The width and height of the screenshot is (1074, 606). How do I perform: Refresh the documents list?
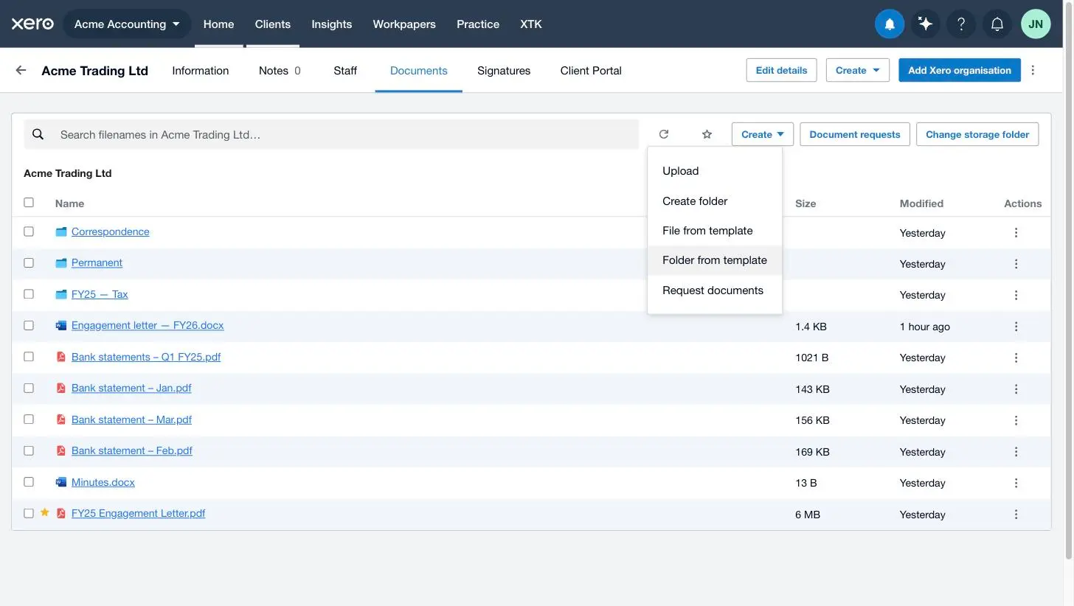(x=664, y=134)
